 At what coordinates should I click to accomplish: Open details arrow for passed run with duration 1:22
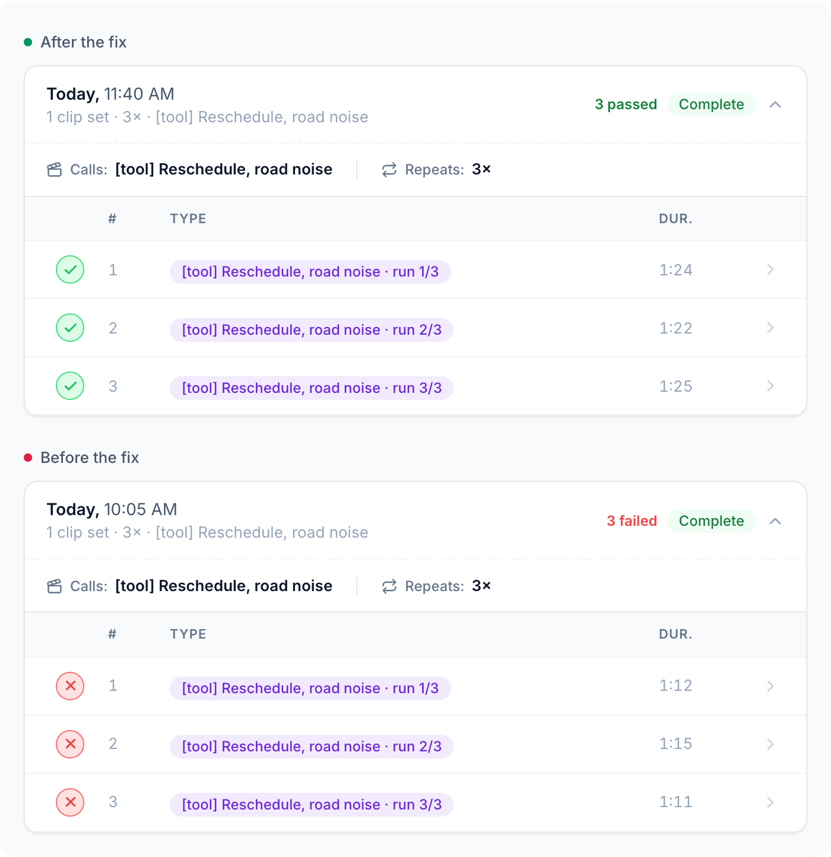[770, 328]
